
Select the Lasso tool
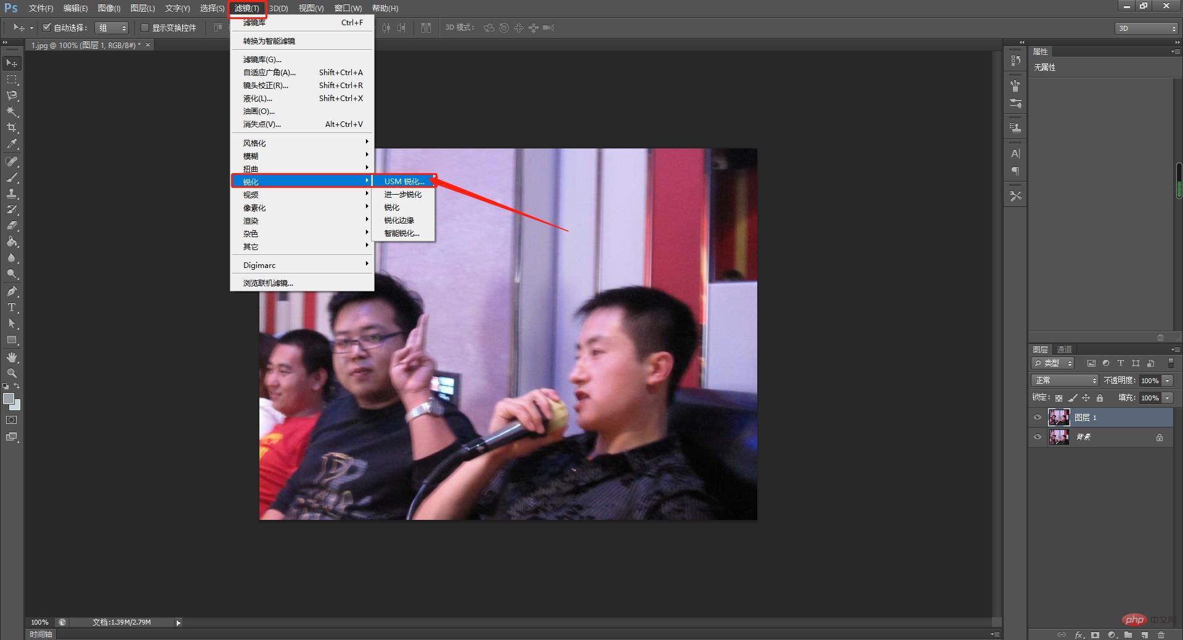pyautogui.click(x=12, y=95)
